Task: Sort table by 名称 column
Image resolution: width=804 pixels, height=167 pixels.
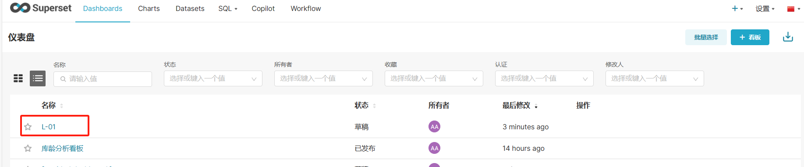Action: pos(52,105)
